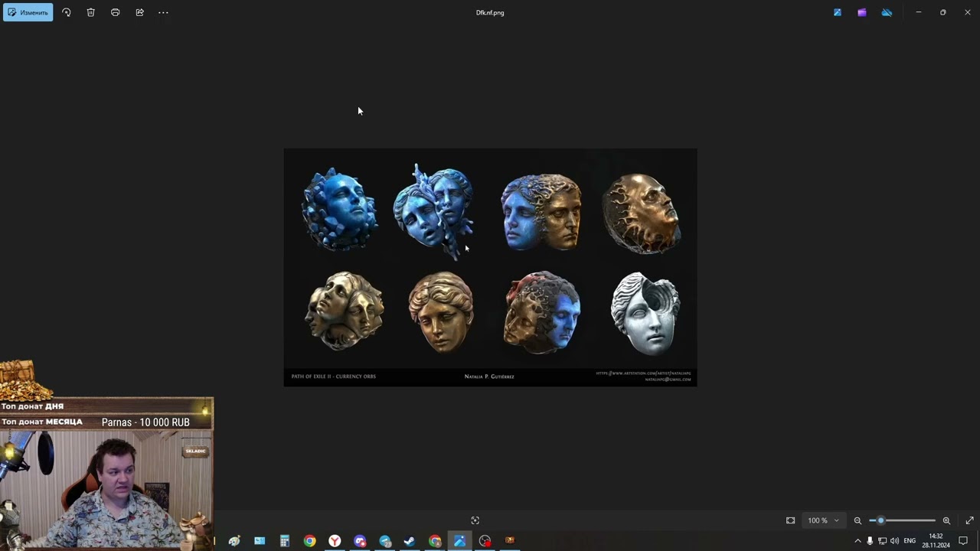Rotate the image with the rotate icon
Image resolution: width=980 pixels, height=551 pixels.
click(x=67, y=12)
